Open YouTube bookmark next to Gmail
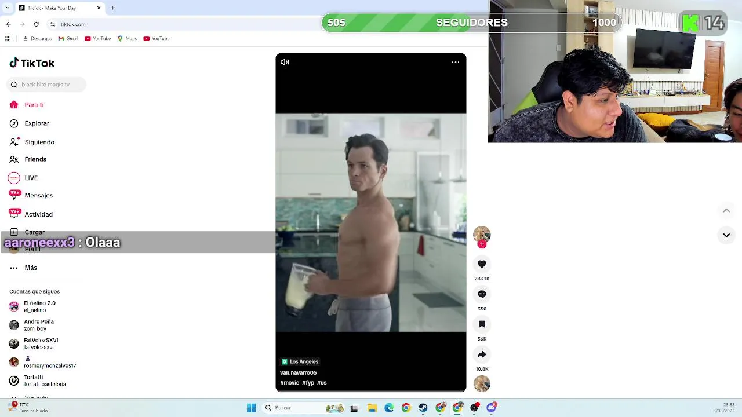Screen dimensions: 742x417 coord(97,39)
